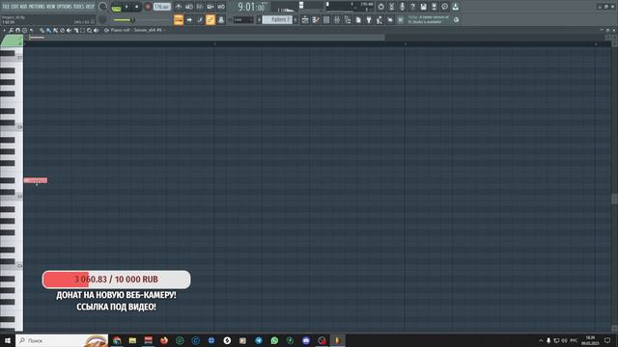The height and width of the screenshot is (347, 618).
Task: Open the VIEW menu
Action: [x=51, y=7]
